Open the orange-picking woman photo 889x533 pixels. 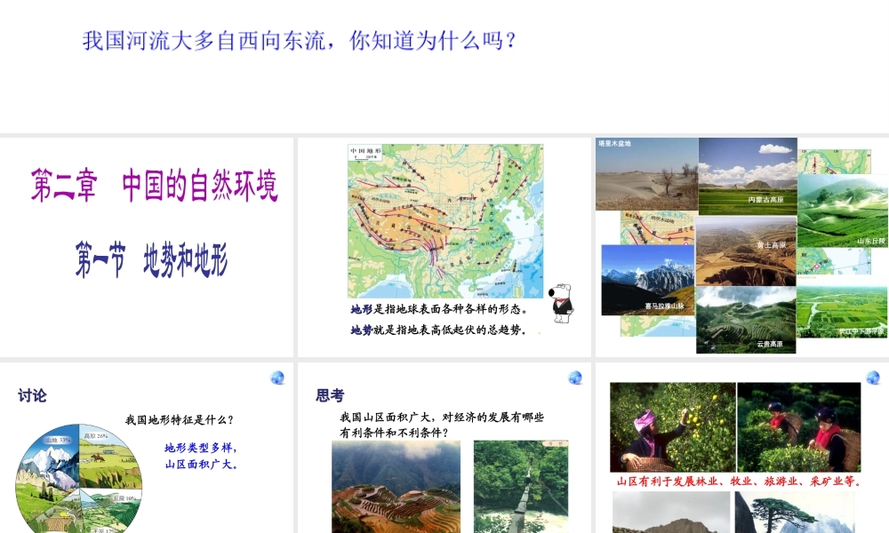tap(673, 427)
